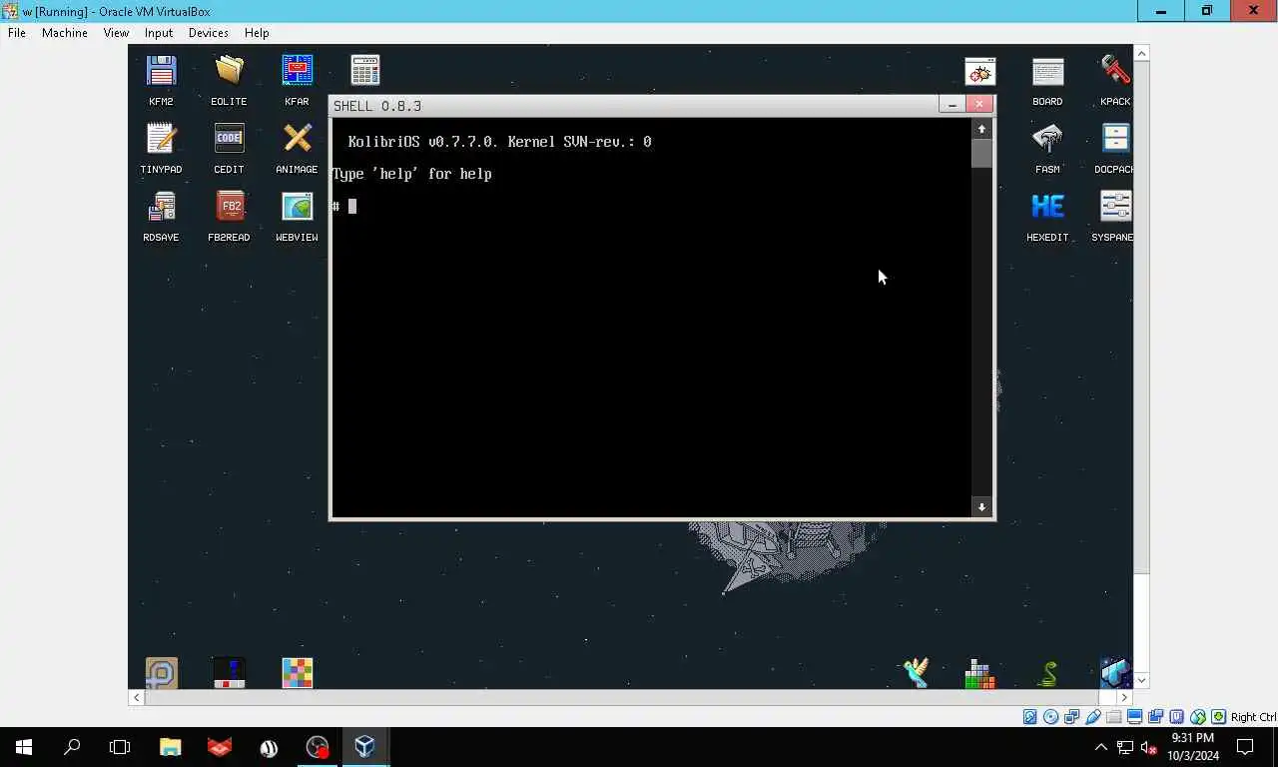The height and width of the screenshot is (767, 1278).
Task: Open the View menu
Action: tap(116, 33)
